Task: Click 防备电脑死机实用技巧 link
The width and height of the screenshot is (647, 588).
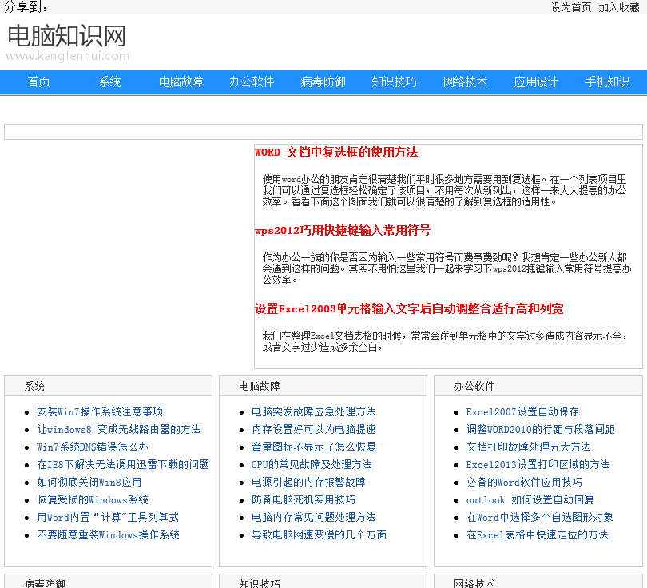Action: pos(304,499)
